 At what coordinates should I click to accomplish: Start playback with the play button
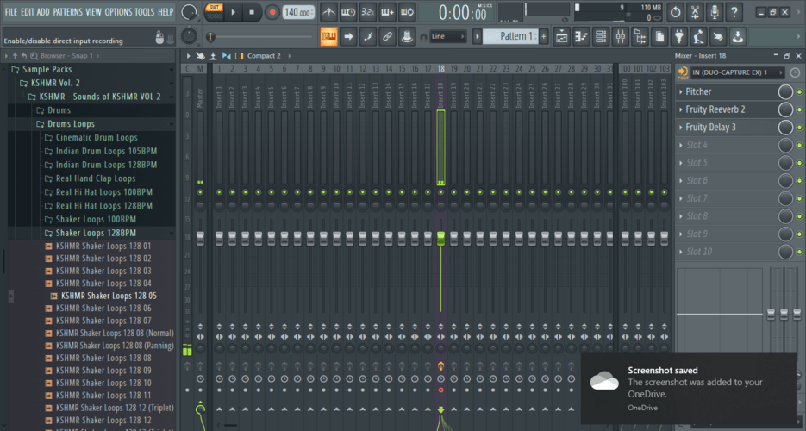coord(233,12)
